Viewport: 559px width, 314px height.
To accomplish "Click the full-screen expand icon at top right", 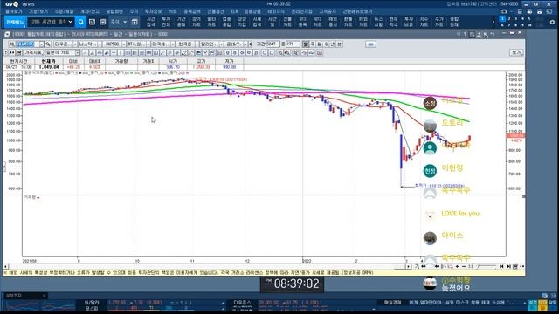I will (549, 11).
